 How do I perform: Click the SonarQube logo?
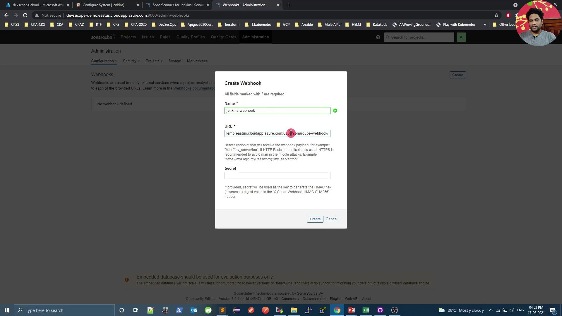point(102,37)
